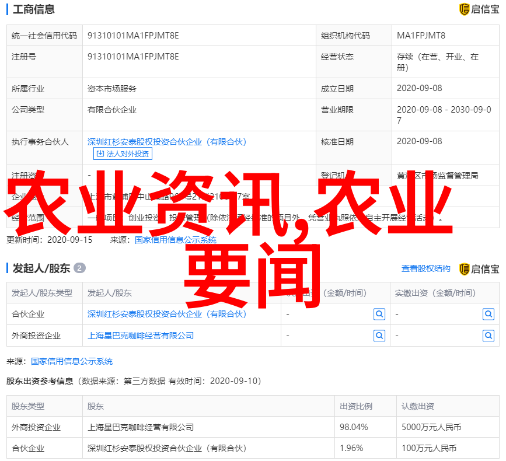Click the 发起人/股东 section heading
This screenshot has width=506, height=461.
[x=41, y=268]
